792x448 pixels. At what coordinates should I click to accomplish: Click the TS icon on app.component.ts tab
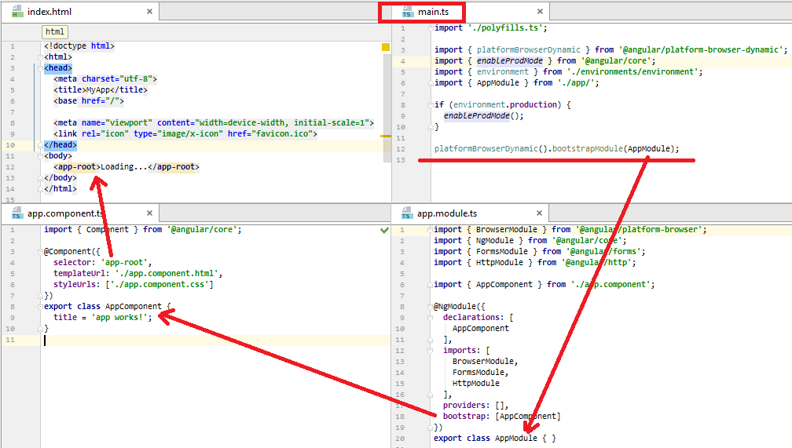pyautogui.click(x=16, y=213)
